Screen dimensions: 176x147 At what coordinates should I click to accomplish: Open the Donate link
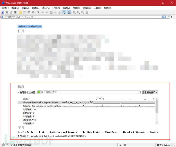pos(154,132)
